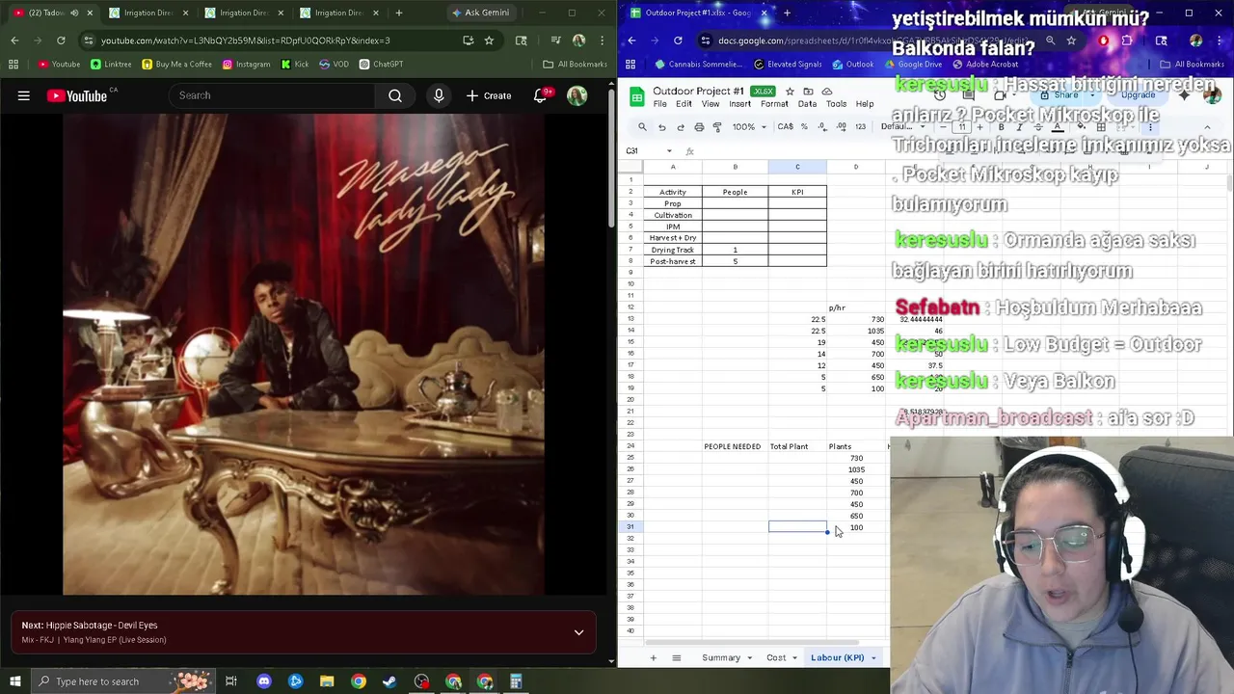Image resolution: width=1234 pixels, height=694 pixels.
Task: Click the move-to-folder icon beside the title
Action: click(x=808, y=92)
